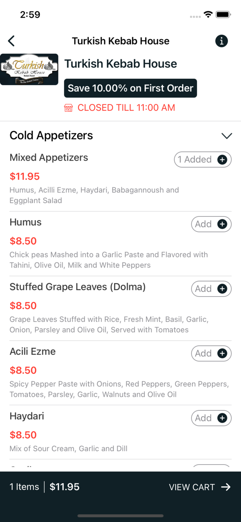Go back using the left arrow

(x=11, y=41)
